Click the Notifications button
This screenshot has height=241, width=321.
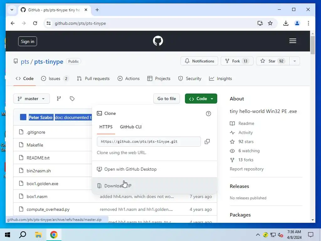click(199, 61)
